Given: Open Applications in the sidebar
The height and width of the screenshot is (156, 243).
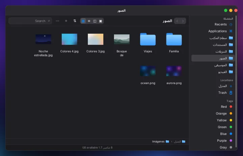Looking at the screenshot, I should [x=213, y=31].
